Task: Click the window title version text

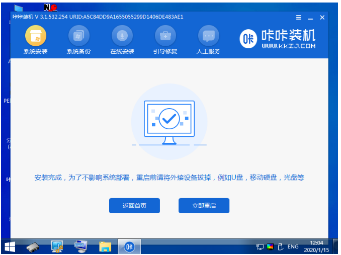Action: point(98,17)
